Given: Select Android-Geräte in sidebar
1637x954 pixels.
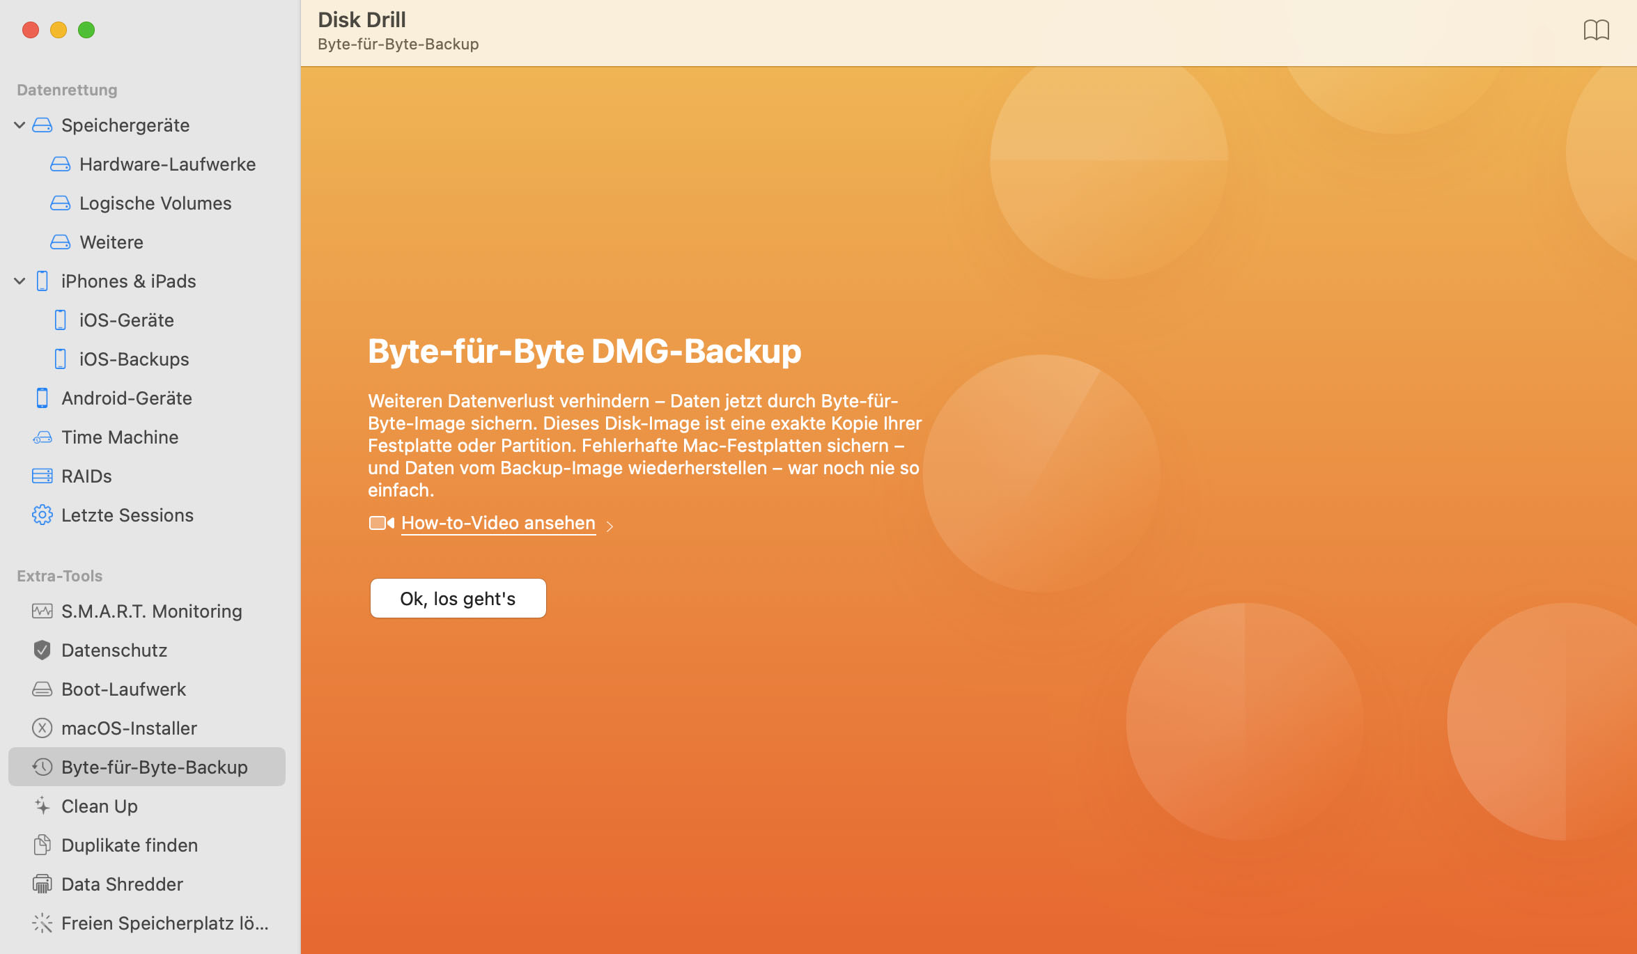Looking at the screenshot, I should coord(126,398).
